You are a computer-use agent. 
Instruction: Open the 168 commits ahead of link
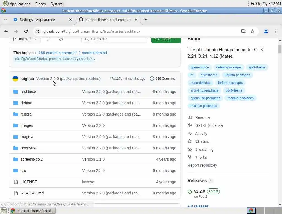click(x=58, y=53)
